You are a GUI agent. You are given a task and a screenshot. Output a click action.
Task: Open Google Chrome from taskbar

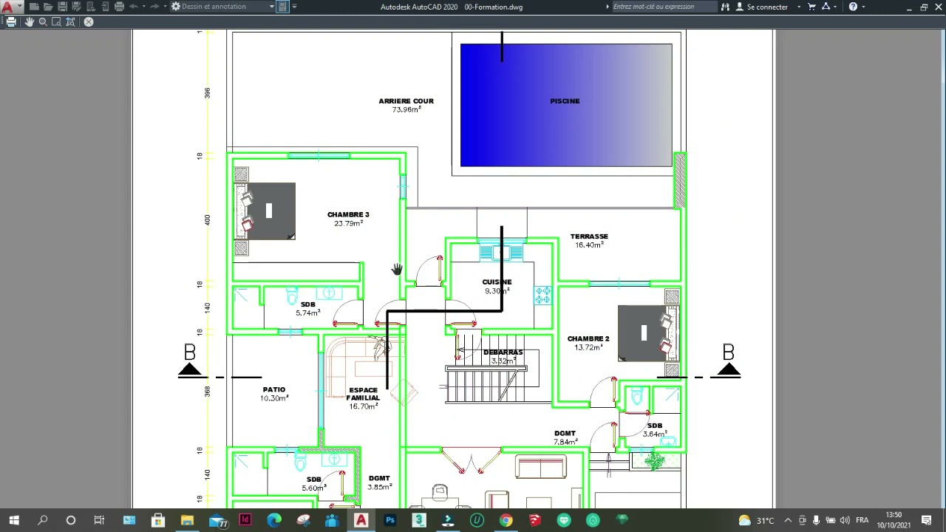coord(506,520)
